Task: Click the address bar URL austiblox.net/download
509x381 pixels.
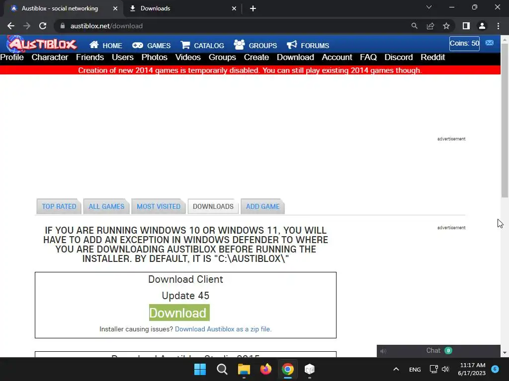Action: pyautogui.click(x=106, y=26)
